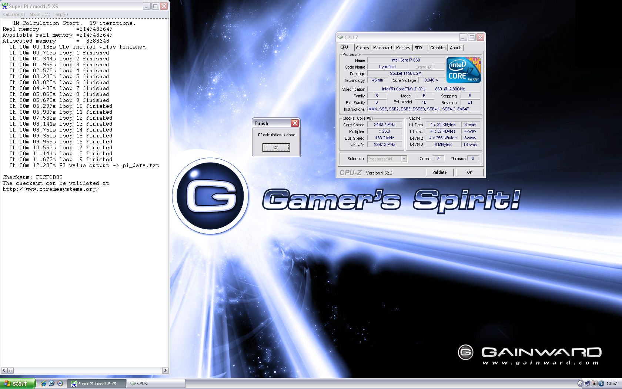This screenshot has width=622, height=389.
Task: Click the xtremesystems.org URL text
Action: (x=51, y=189)
